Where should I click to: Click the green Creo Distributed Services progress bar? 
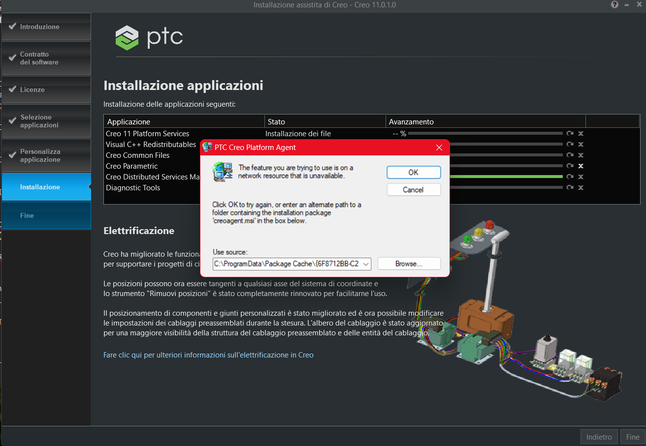coord(506,177)
